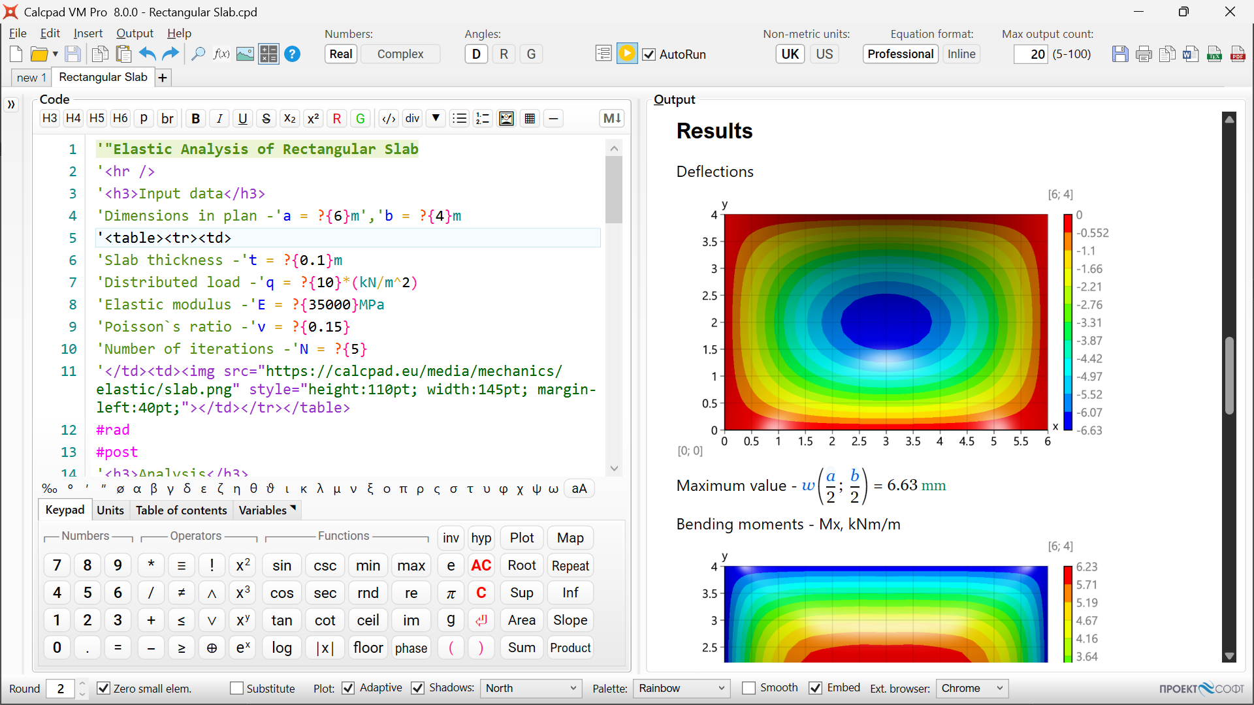The image size is (1254, 705).
Task: Insert table via code toolbar icon
Action: (x=530, y=118)
